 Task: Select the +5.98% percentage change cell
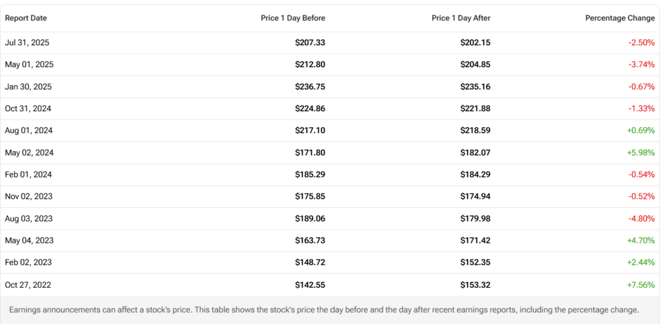pyautogui.click(x=640, y=152)
